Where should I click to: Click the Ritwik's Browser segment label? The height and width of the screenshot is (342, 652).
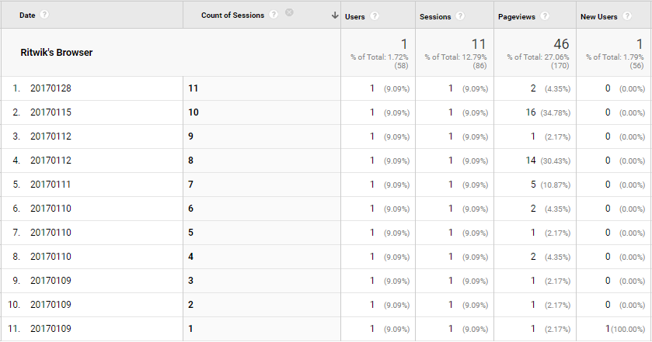tap(57, 53)
